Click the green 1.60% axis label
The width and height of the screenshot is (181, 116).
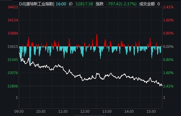[168, 73]
